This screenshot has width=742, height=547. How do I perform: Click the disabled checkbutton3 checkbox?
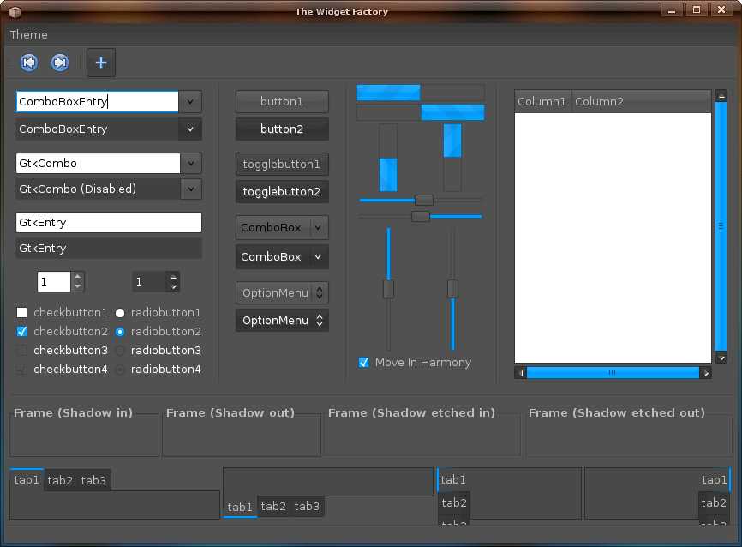tap(21, 351)
